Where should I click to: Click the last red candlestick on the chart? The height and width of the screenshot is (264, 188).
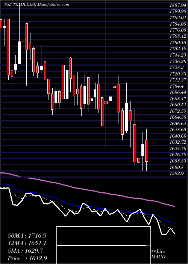(x=147, y=151)
